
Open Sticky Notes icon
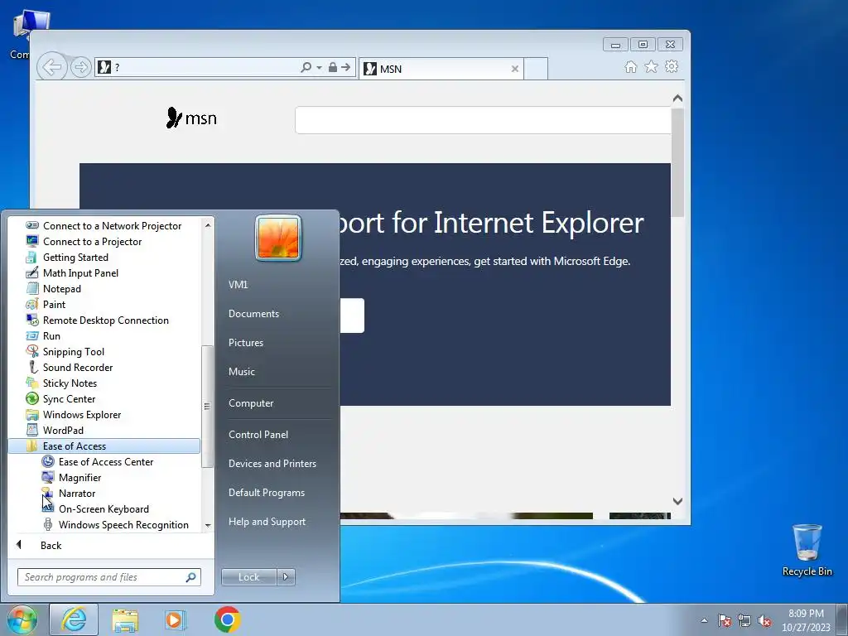pyautogui.click(x=32, y=383)
